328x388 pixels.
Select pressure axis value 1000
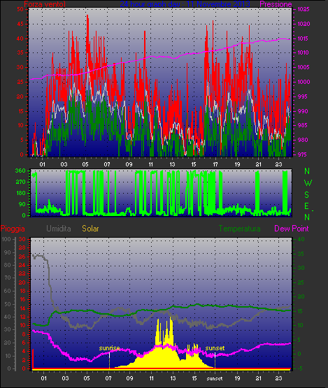[x=304, y=82]
